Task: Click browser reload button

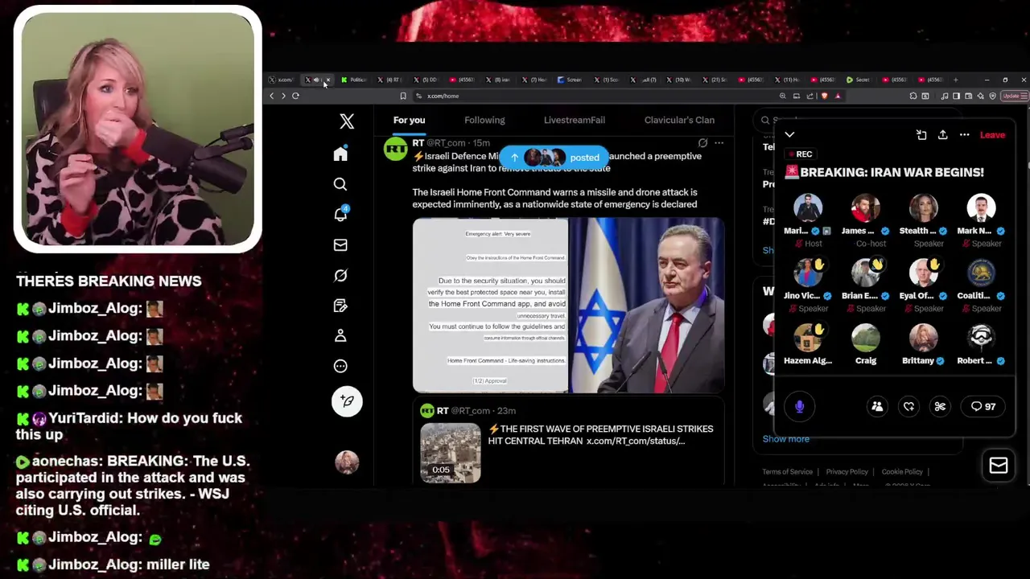Action: (295, 96)
